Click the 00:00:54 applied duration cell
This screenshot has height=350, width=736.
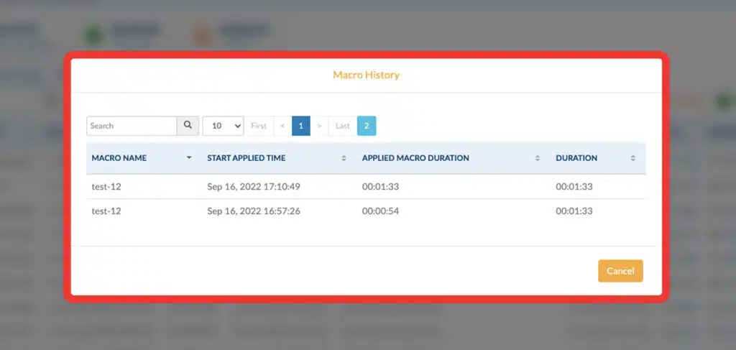pos(381,211)
